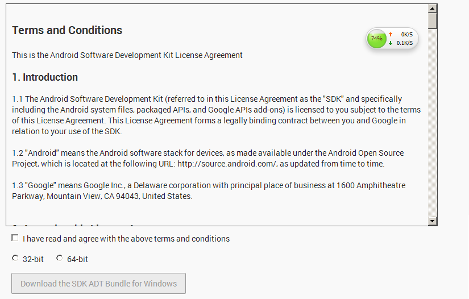The image size is (469, 299).
Task: Click the Terms and Conditions heading
Action: (67, 30)
